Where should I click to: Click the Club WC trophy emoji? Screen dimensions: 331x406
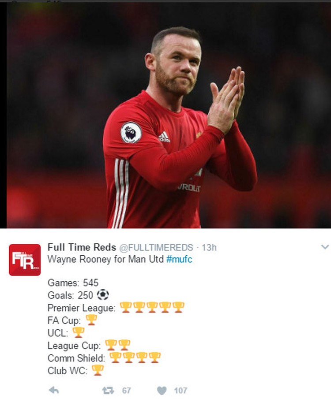[x=98, y=370]
